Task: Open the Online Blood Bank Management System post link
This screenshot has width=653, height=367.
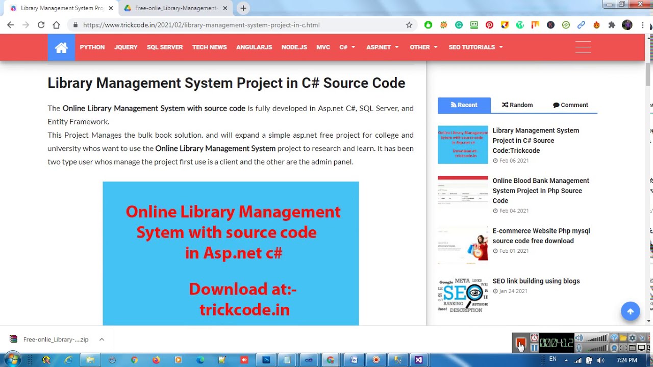Action: pyautogui.click(x=541, y=191)
